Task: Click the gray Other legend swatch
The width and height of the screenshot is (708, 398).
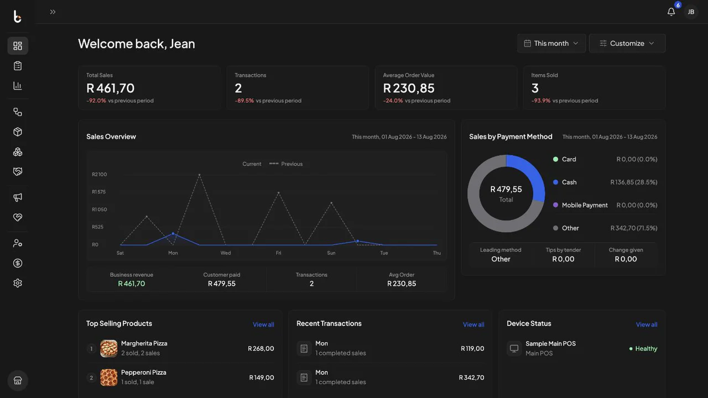Action: tap(555, 228)
